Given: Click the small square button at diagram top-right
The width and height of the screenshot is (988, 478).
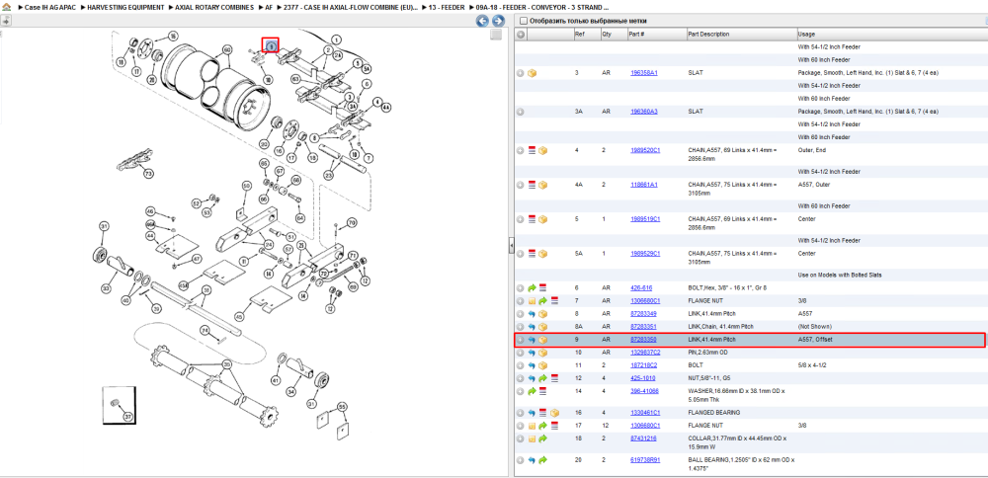Looking at the screenshot, I should (x=496, y=35).
